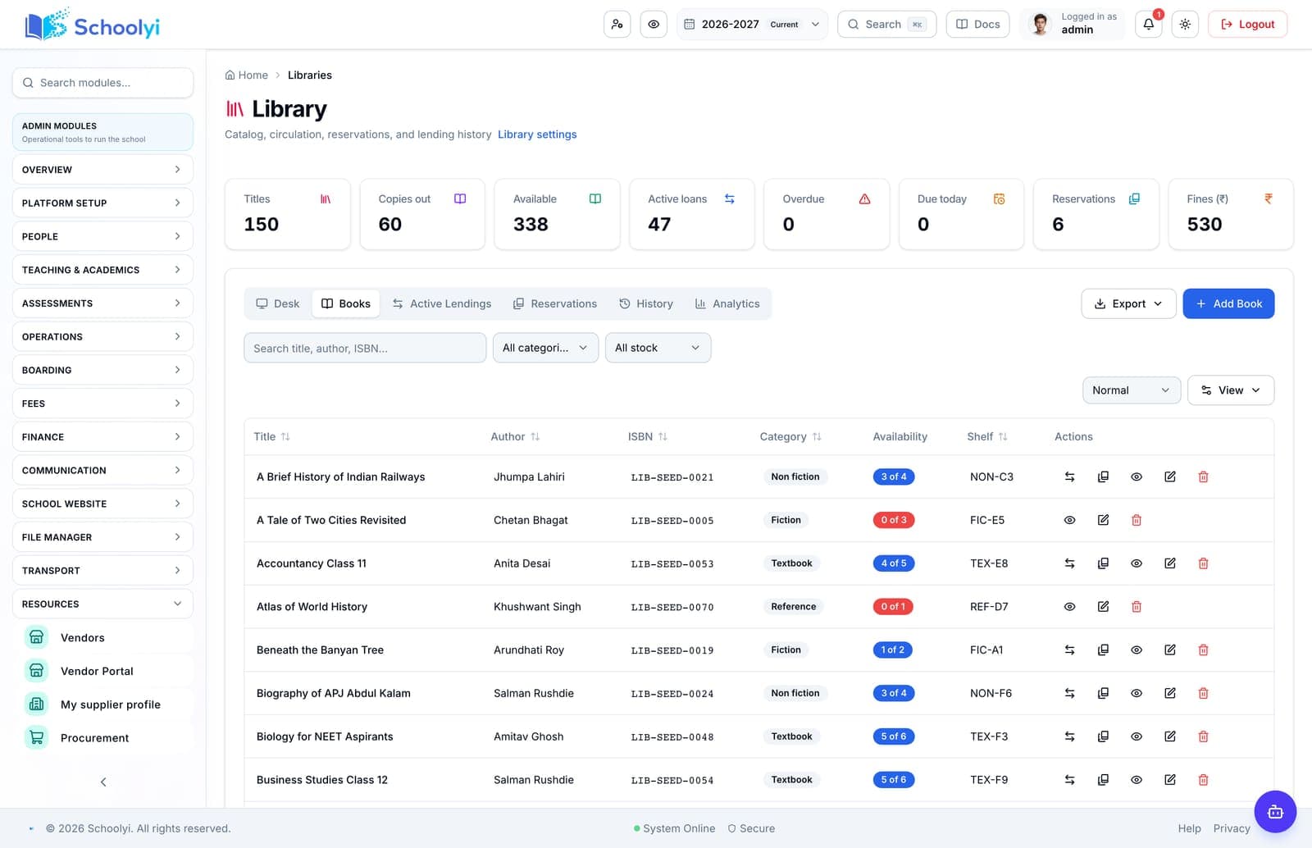
Task: Open the academic year 2026-2027 dropdown
Action: coord(752,25)
